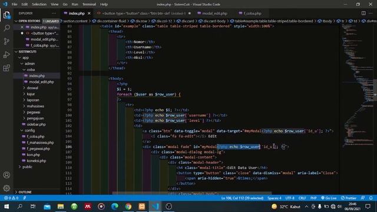Click the split editor icon
This screenshot has width=377, height=212.
363,13
